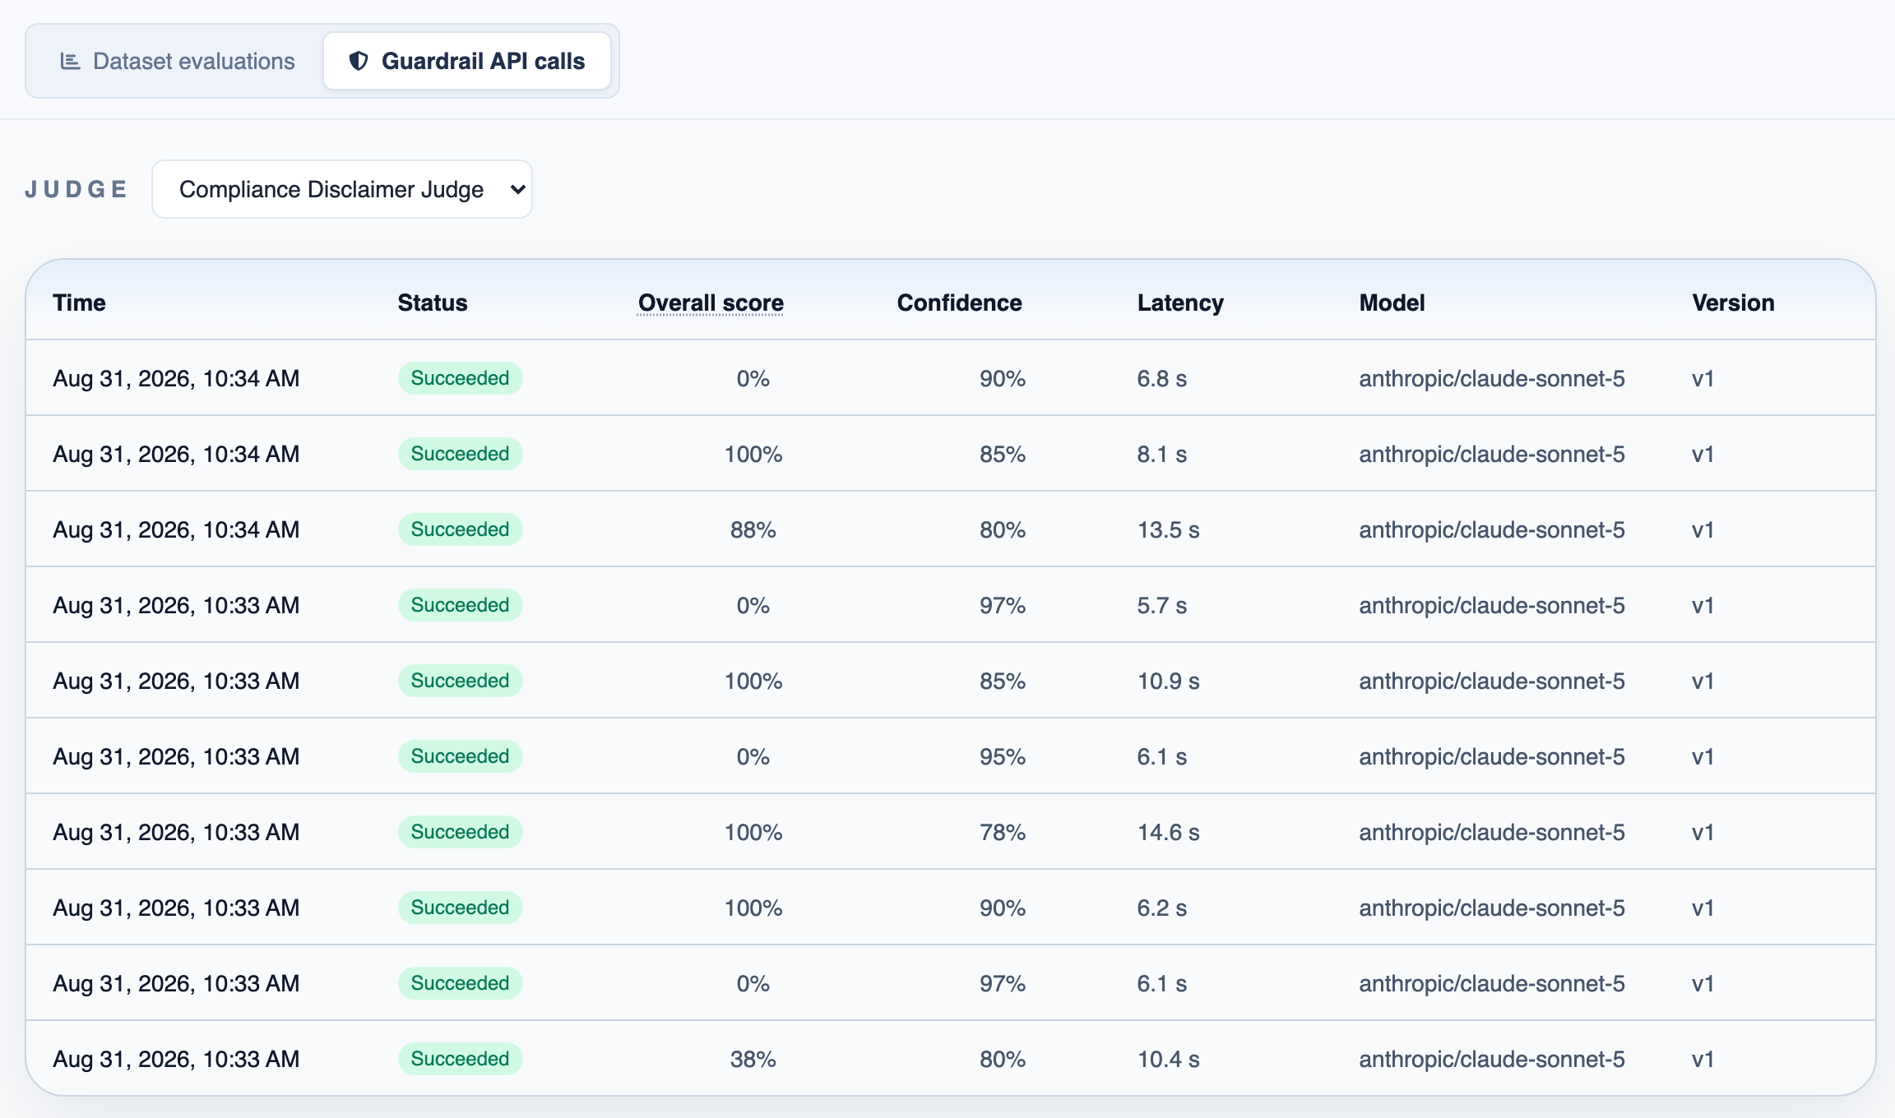Switch to Dataset evaluations tab
The image size is (1895, 1118).
point(178,61)
